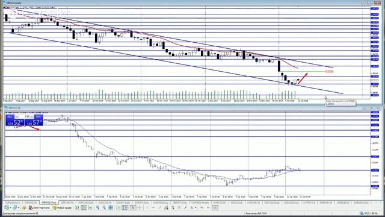Click the lot volume field in trading panel
This screenshot has width=385, height=217.
click(x=25, y=116)
